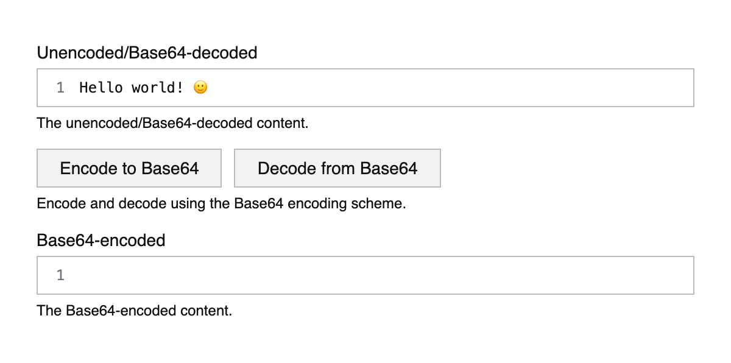Viewport: 731px width, 363px height.
Task: Click the Unencoded/Base64-decoded heading
Action: [x=147, y=53]
